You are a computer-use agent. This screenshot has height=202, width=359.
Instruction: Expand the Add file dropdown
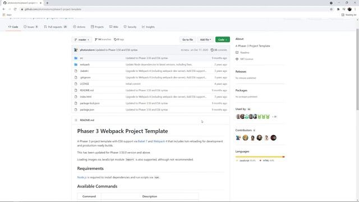tap(205, 40)
